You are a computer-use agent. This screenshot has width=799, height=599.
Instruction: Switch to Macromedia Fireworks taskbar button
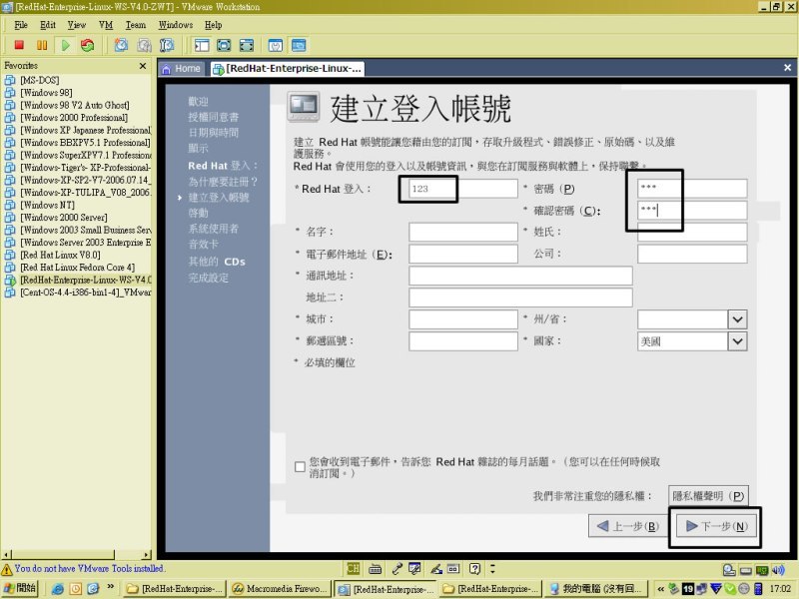pyautogui.click(x=280, y=589)
